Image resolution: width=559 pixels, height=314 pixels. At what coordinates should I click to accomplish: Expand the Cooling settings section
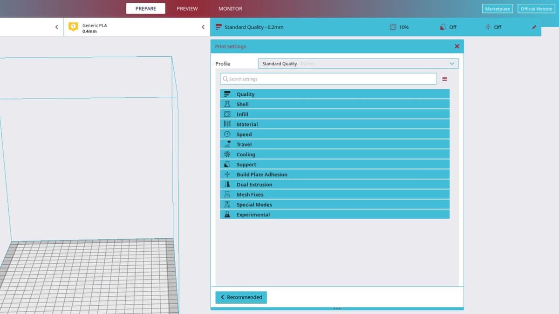coord(335,154)
